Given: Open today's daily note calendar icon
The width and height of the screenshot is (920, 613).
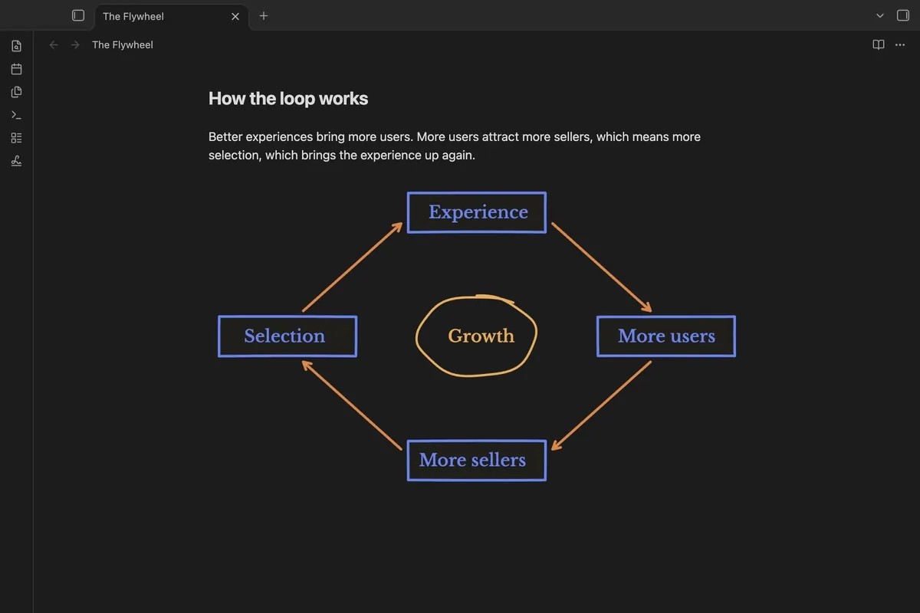Looking at the screenshot, I should click(17, 69).
